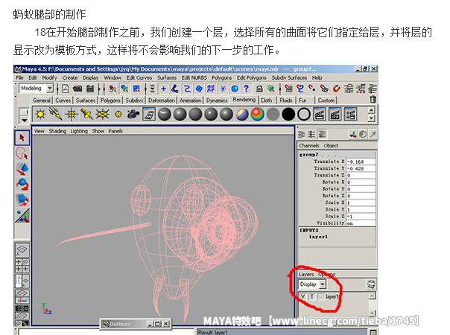
Task: Create new scene icon
Action: (66, 89)
